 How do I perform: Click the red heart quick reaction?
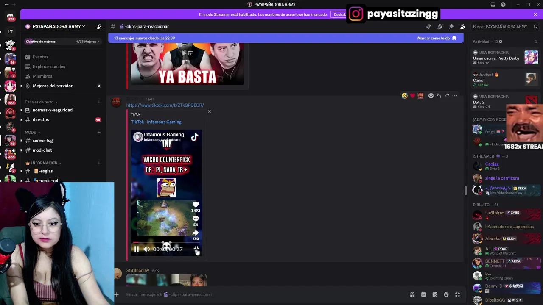[412, 96]
